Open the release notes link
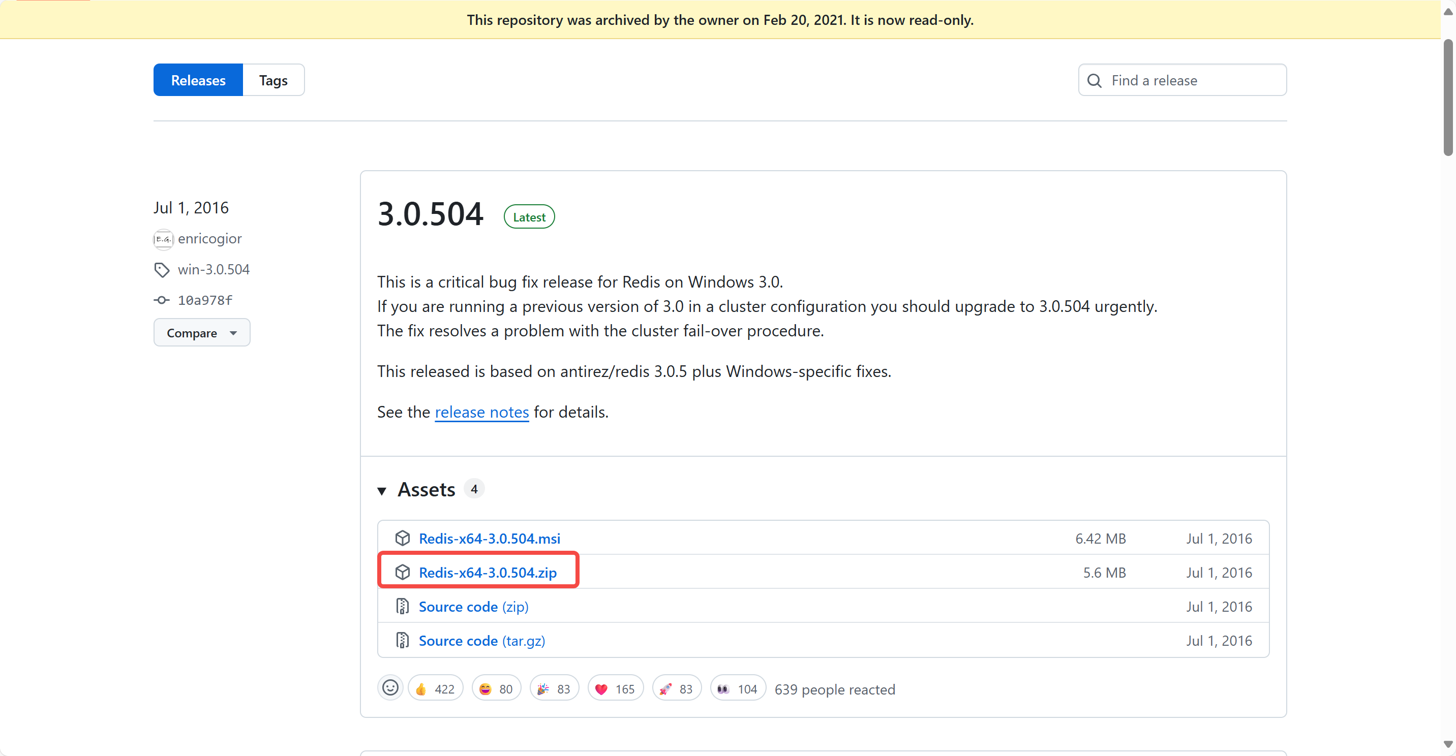Screen dimensions: 1456x756 481,412
